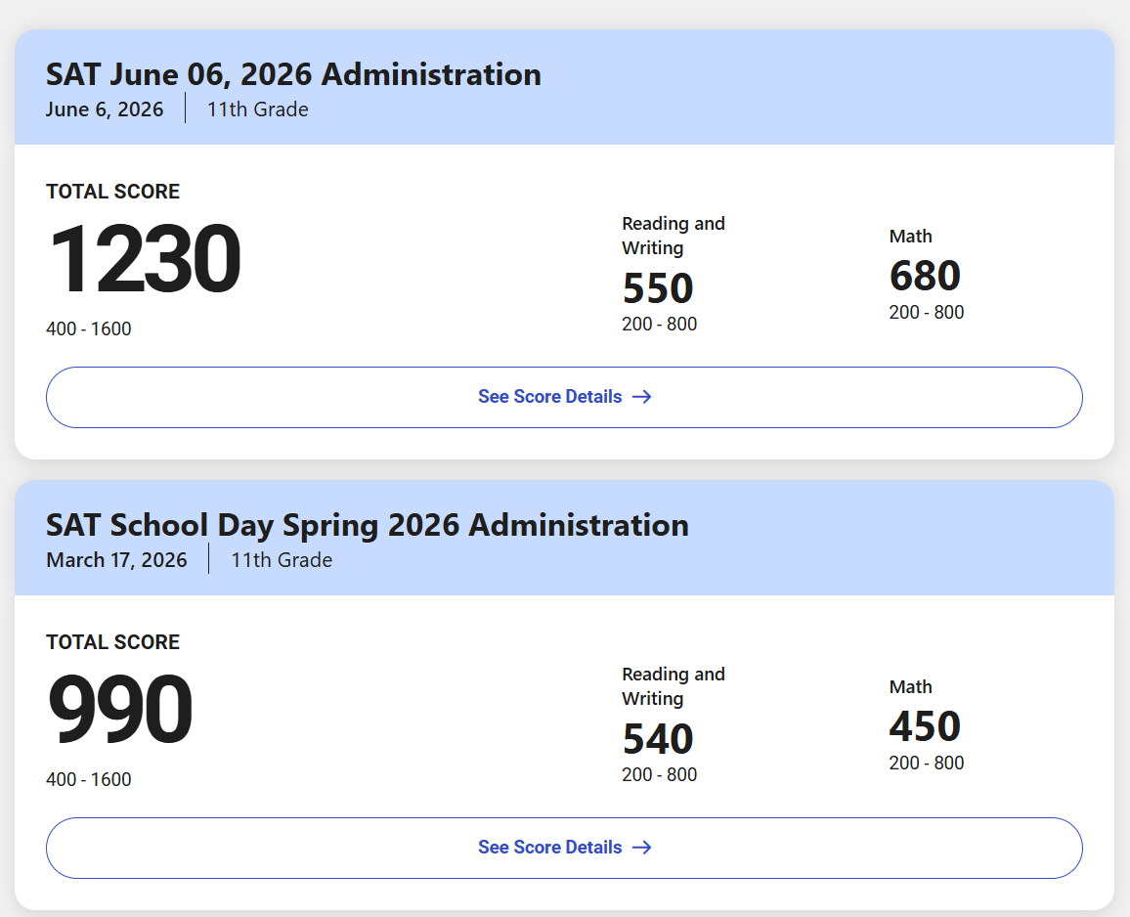Screen dimensions: 1130x917
Task: Click the June 6, 2026 date text
Action: point(105,109)
